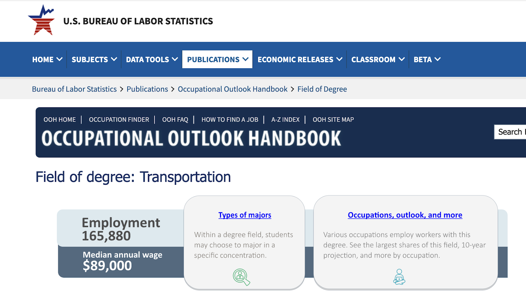Open the BETA nav item

click(x=423, y=60)
